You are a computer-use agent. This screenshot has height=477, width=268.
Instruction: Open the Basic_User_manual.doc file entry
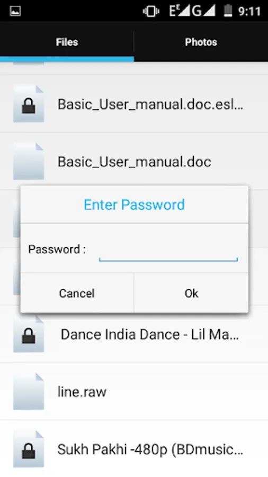point(134,161)
